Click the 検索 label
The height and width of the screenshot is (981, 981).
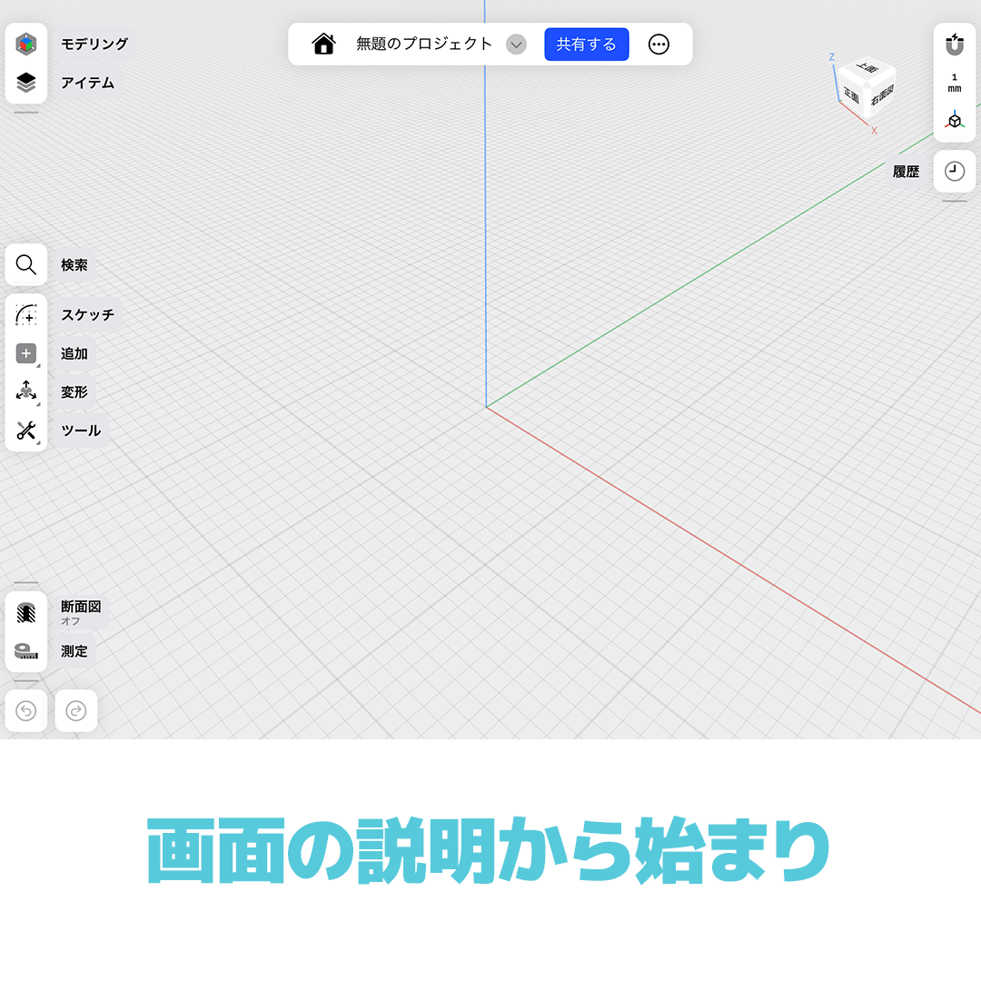pos(74,264)
